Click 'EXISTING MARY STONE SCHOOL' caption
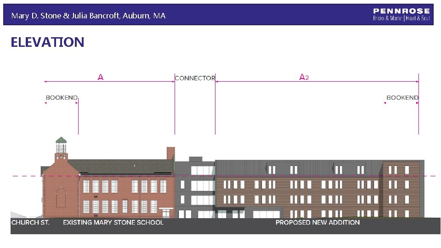Image resolution: width=441 pixels, height=248 pixels. coord(113,222)
